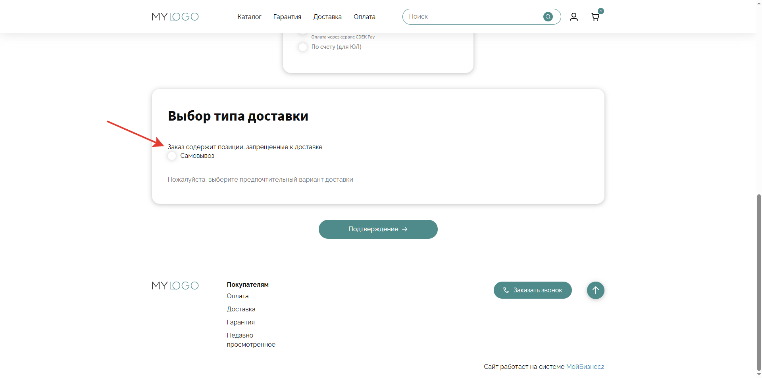Click the search magnifier icon
Viewport: 762px width, 378px height.
point(548,17)
